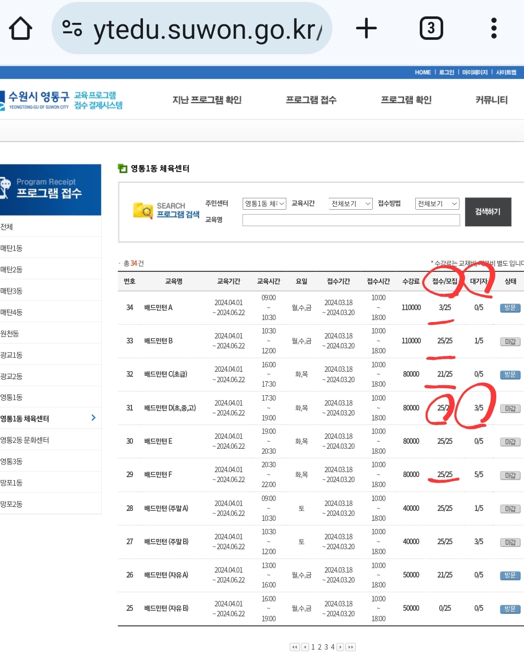The width and height of the screenshot is (524, 669).
Task: Open the browser three-dot menu
Action: 493,28
